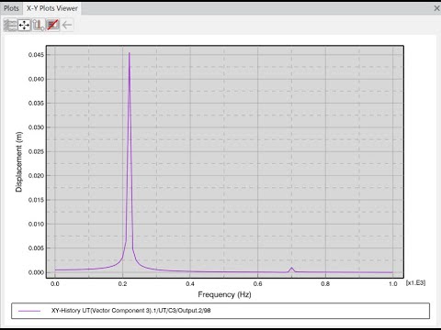Toggle the crossed-out legend visibility icon

point(52,25)
